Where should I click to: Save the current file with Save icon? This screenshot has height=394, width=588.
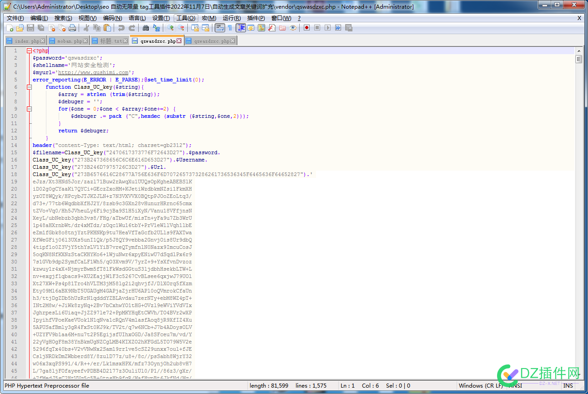click(30, 28)
